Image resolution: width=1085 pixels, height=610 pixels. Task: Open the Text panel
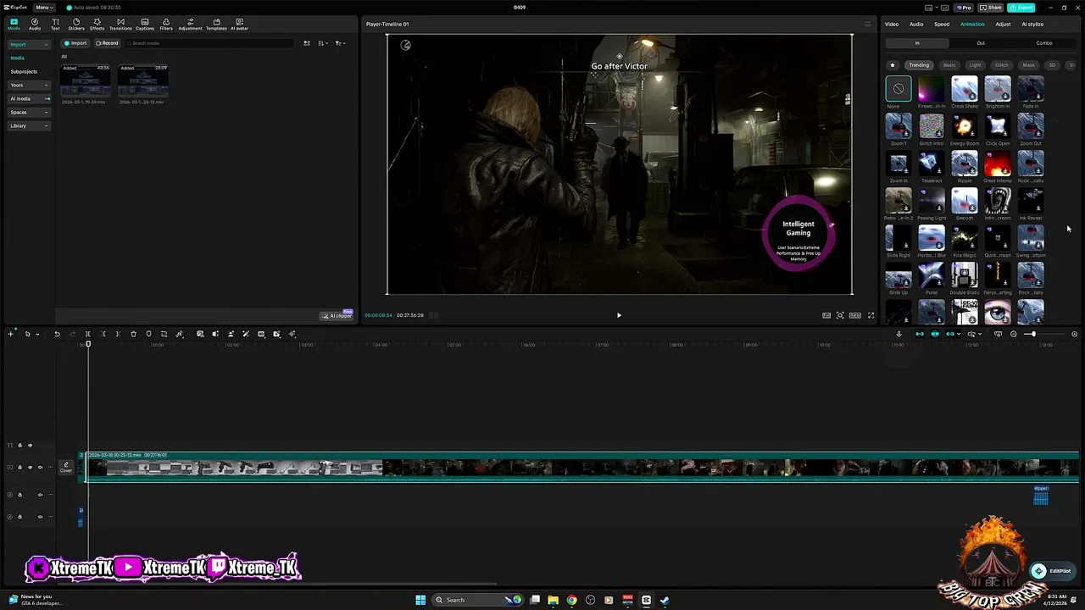pos(55,24)
